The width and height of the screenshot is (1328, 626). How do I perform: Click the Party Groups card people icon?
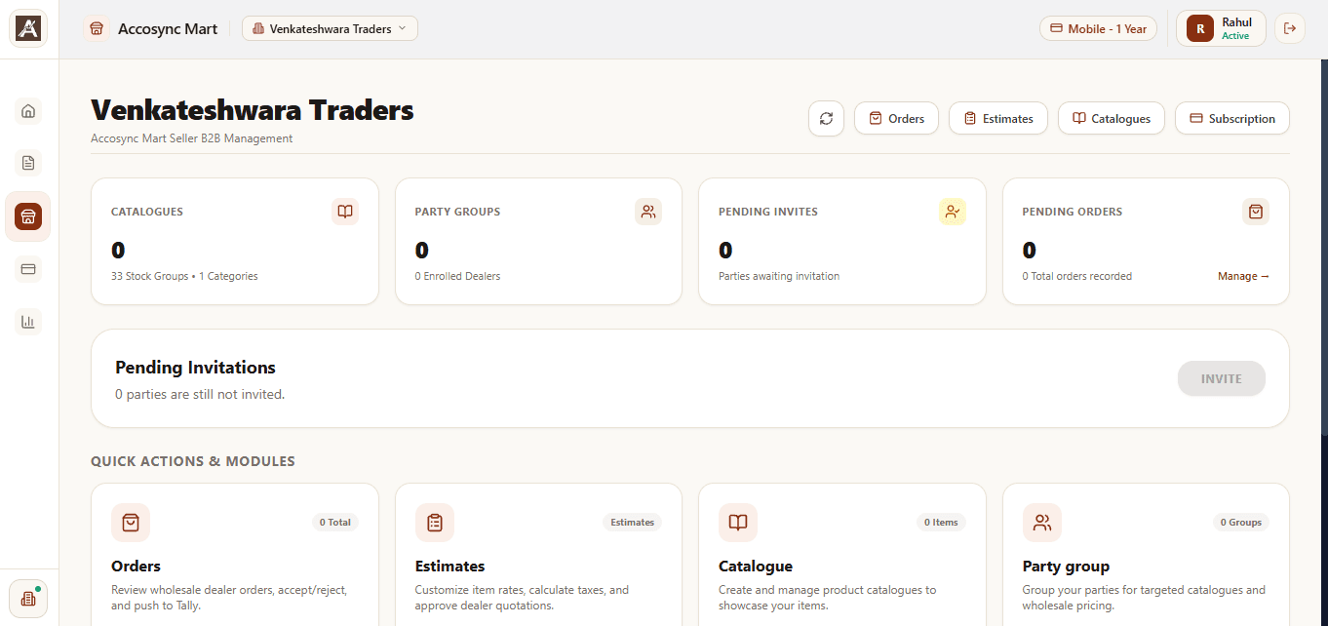(x=648, y=212)
